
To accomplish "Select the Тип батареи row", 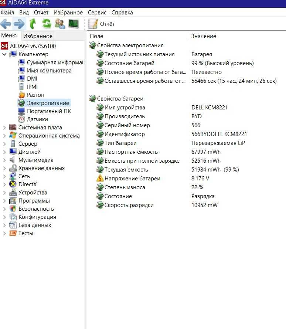I will 187,143.
